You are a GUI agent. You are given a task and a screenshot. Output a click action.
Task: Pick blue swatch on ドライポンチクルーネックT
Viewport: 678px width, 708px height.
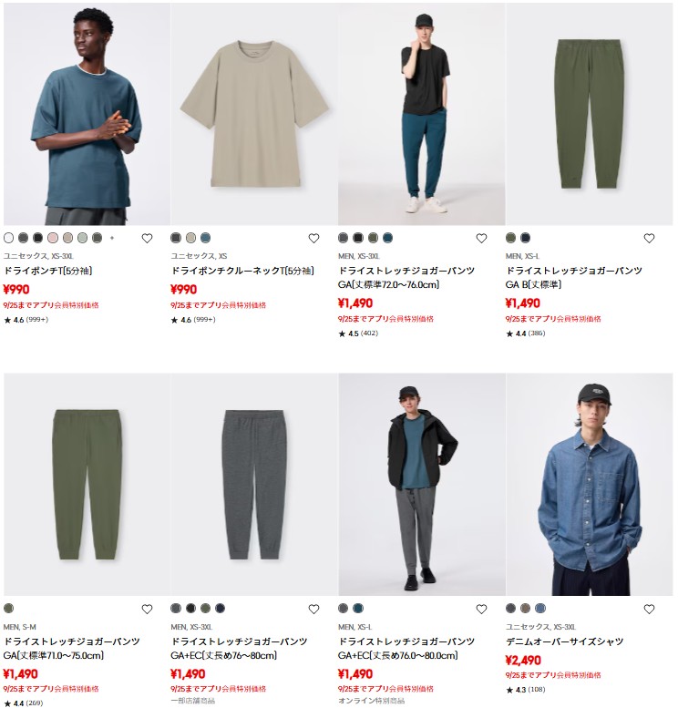coord(206,238)
